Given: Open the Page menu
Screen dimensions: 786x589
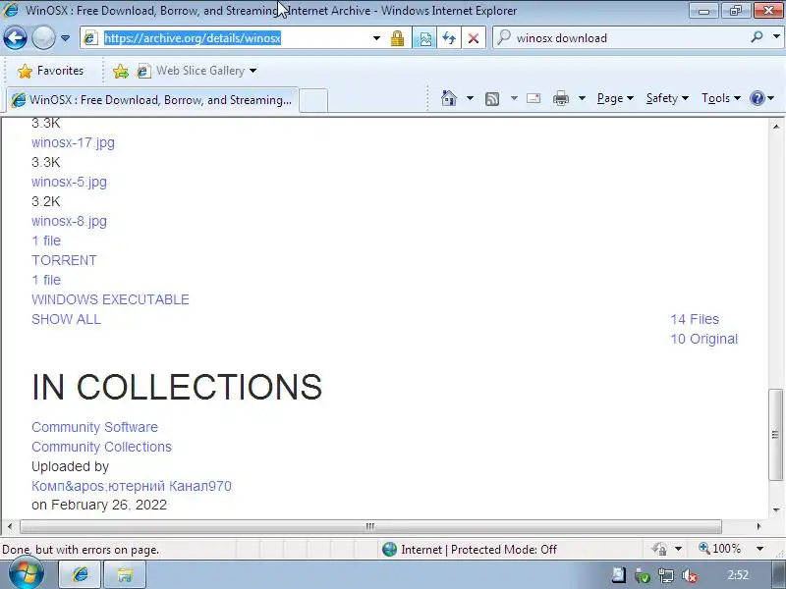Looking at the screenshot, I should pos(615,98).
